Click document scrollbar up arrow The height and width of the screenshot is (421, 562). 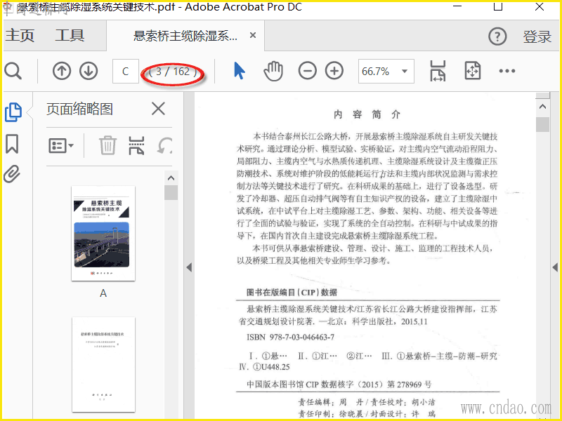point(542,107)
